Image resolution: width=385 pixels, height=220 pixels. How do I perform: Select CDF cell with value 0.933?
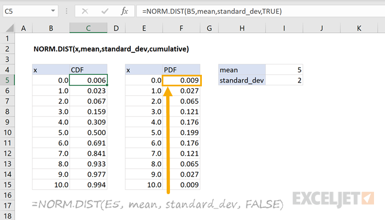tap(89, 164)
